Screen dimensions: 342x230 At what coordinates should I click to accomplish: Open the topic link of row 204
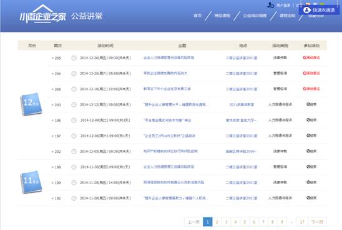(x=165, y=73)
